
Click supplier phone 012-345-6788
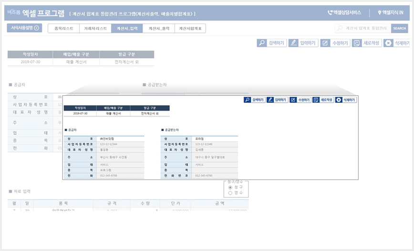pos(109,176)
